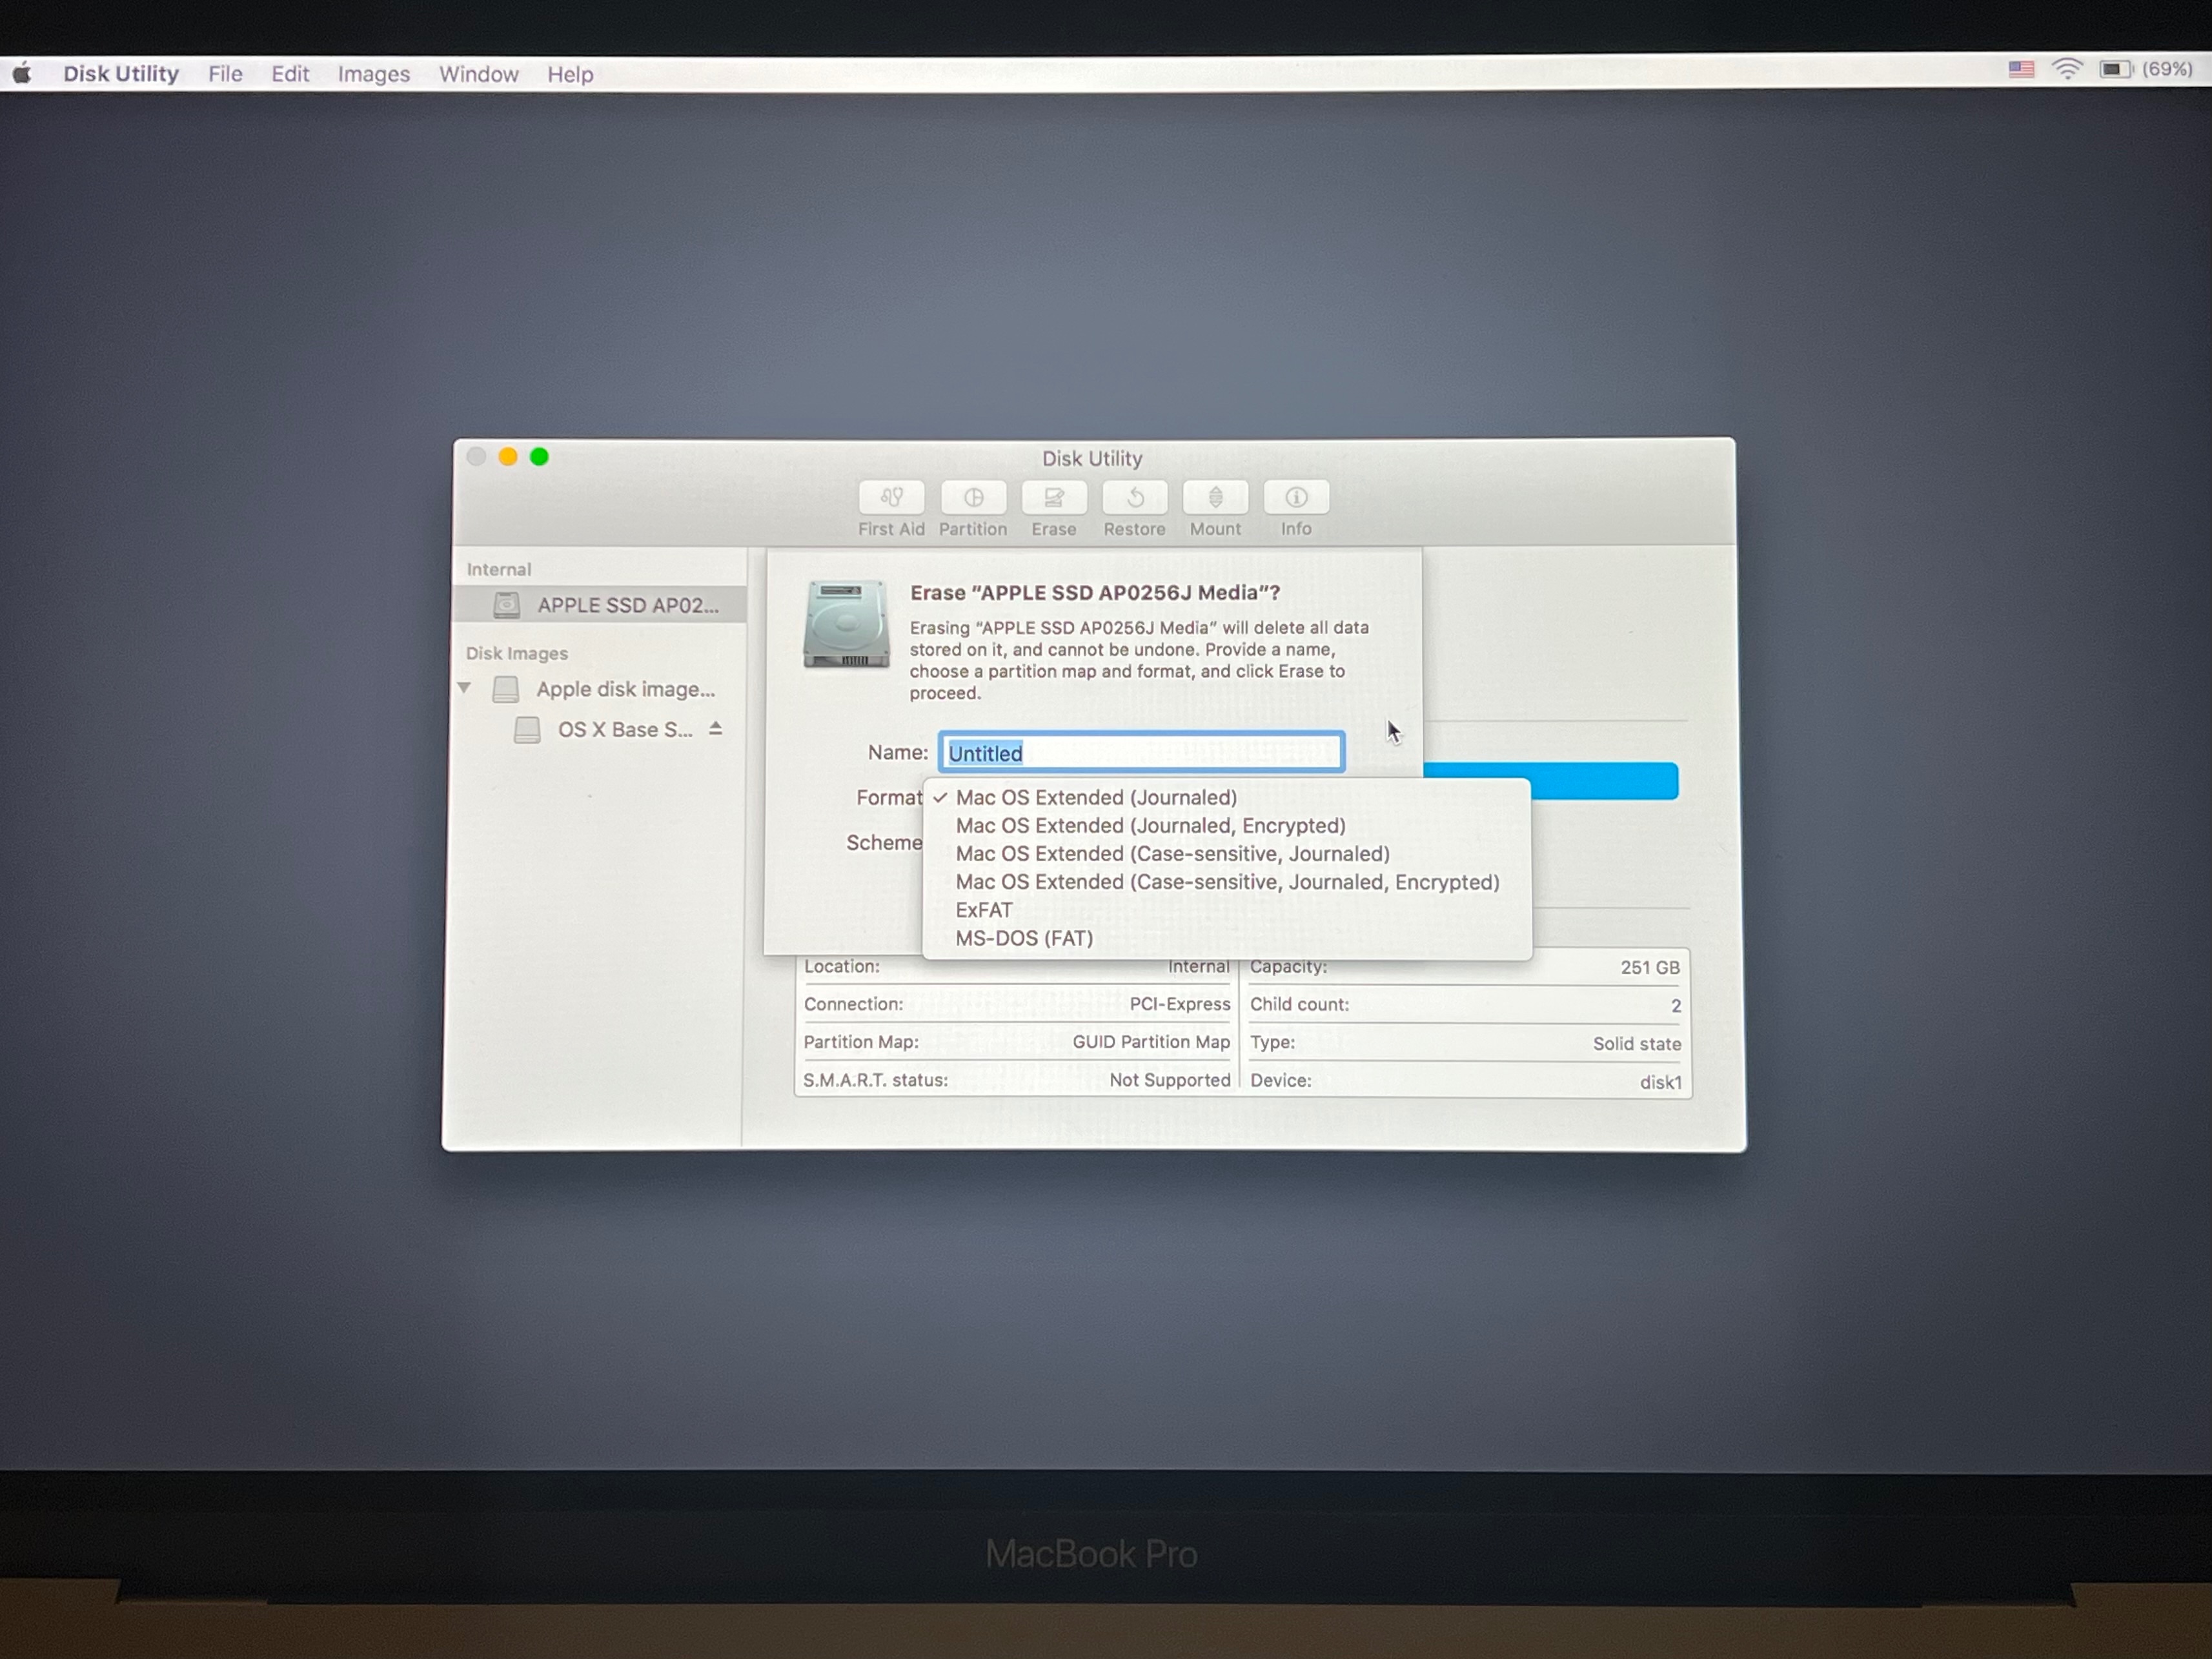
Task: Eject the OS X Base System volume
Action: tap(715, 729)
